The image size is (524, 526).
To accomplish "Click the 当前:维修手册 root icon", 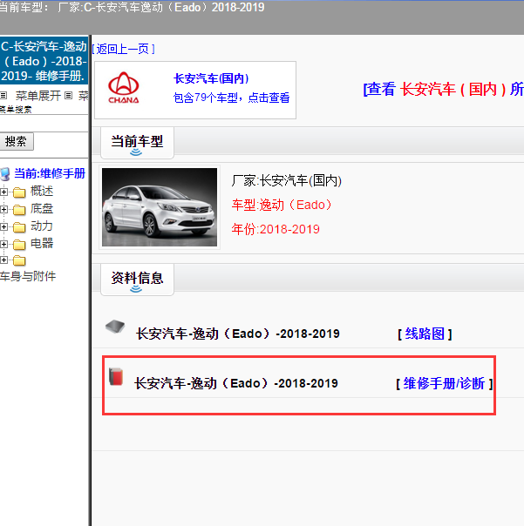I will (5, 174).
